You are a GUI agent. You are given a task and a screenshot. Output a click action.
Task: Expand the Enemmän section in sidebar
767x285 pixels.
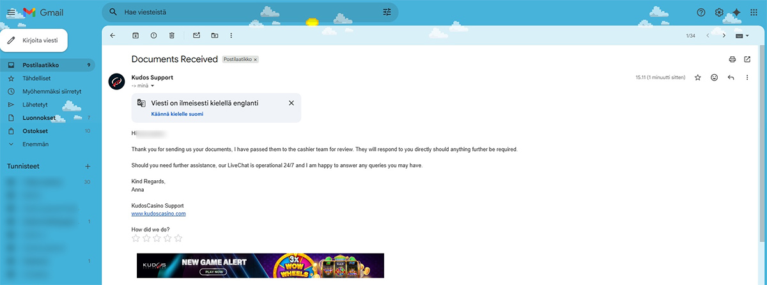point(36,144)
